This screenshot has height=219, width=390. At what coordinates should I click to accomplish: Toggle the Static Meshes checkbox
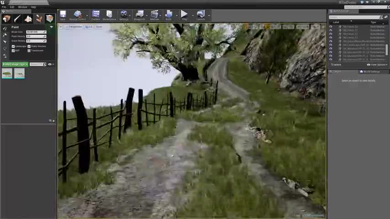[x=29, y=47]
